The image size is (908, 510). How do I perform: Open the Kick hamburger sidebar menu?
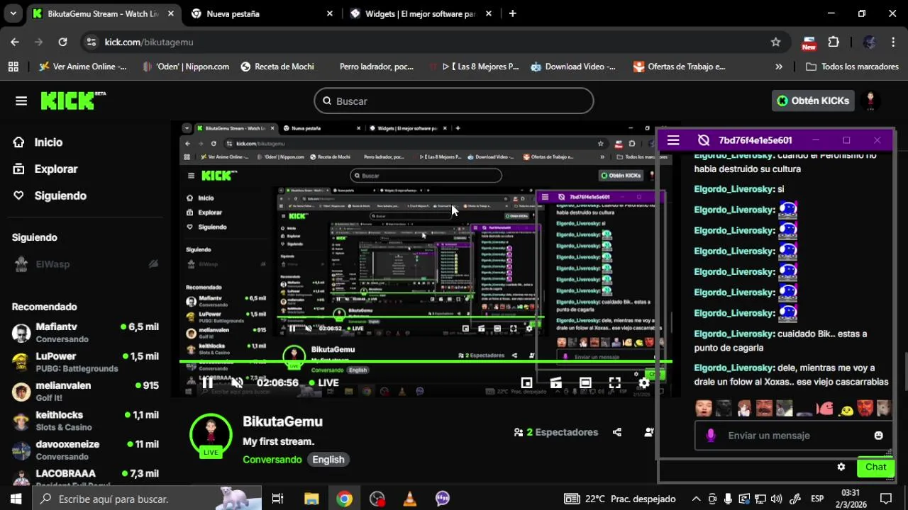(21, 101)
